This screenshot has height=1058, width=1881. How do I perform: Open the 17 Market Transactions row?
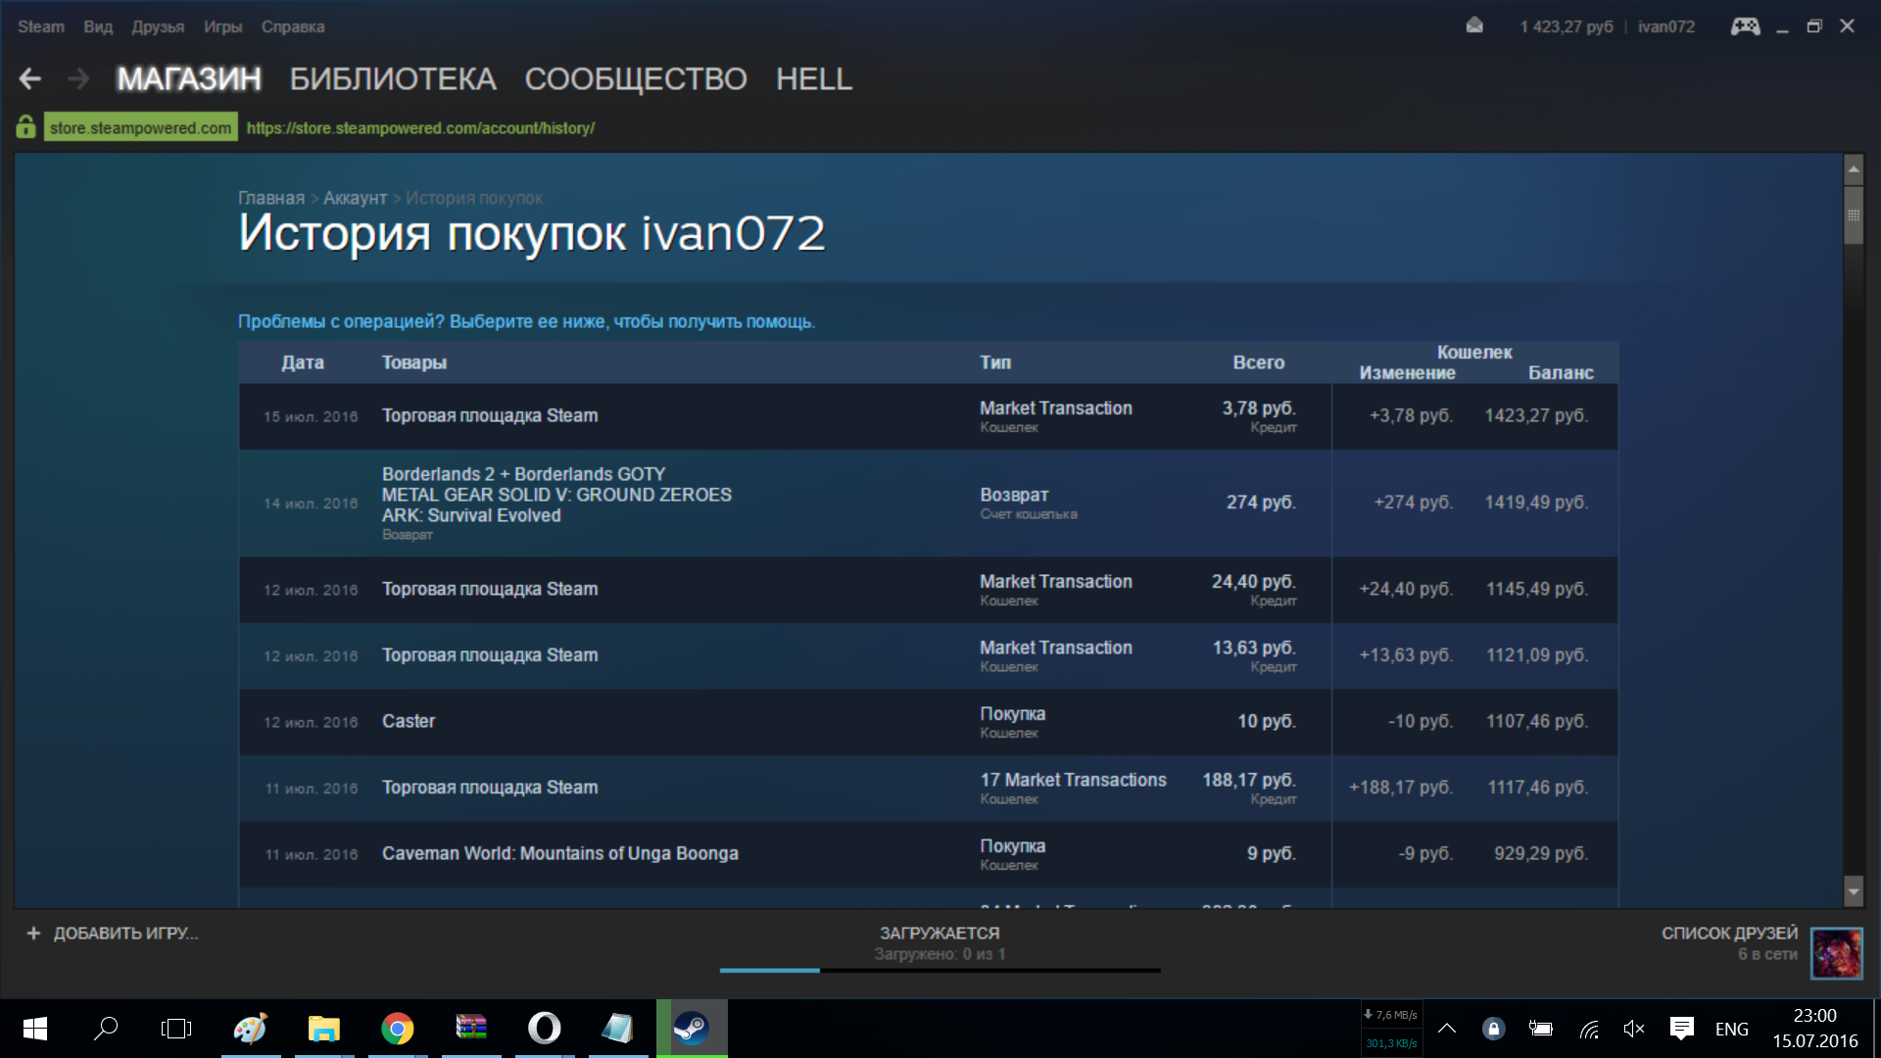928,788
